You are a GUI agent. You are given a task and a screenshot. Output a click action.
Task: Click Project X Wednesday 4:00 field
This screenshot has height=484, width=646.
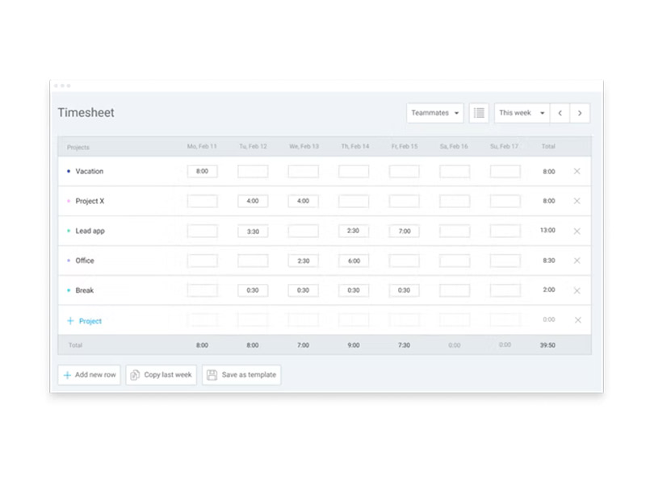point(304,201)
